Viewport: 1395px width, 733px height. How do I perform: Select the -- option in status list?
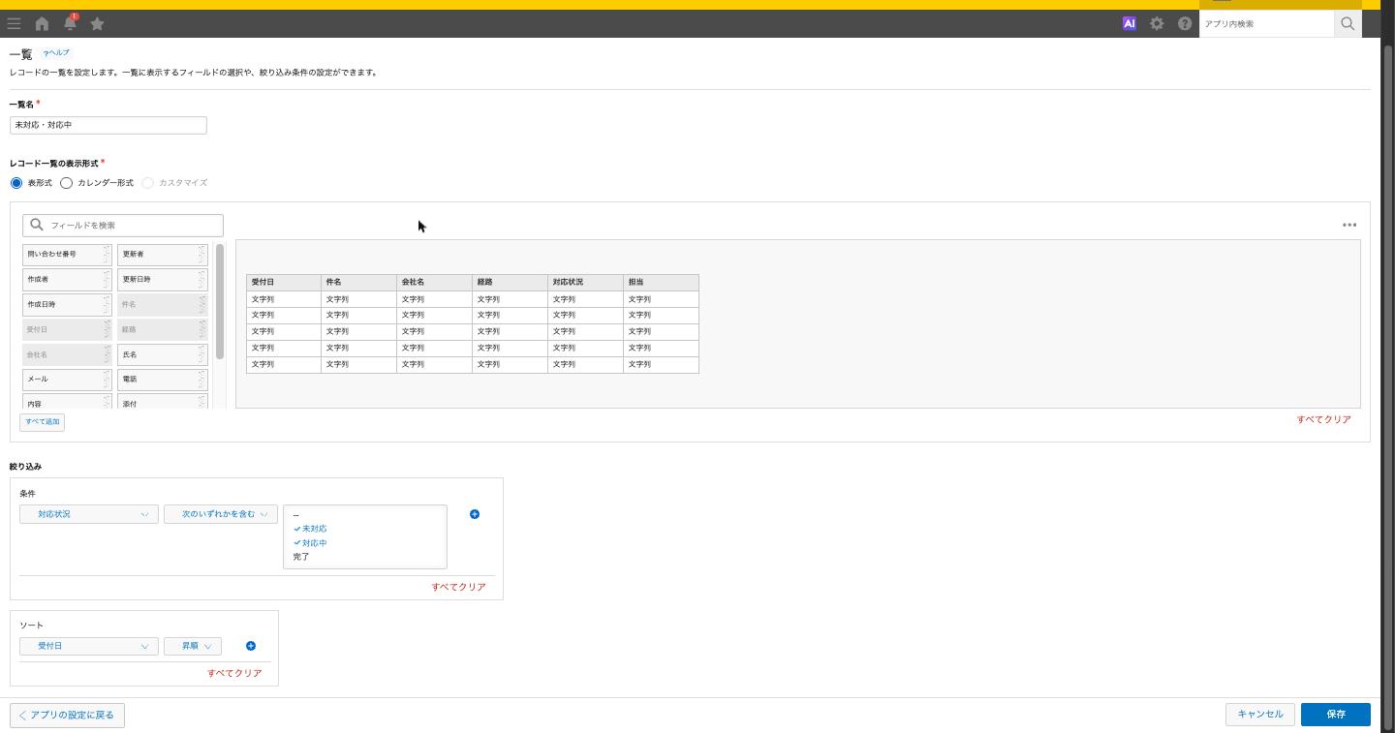pyautogui.click(x=296, y=515)
